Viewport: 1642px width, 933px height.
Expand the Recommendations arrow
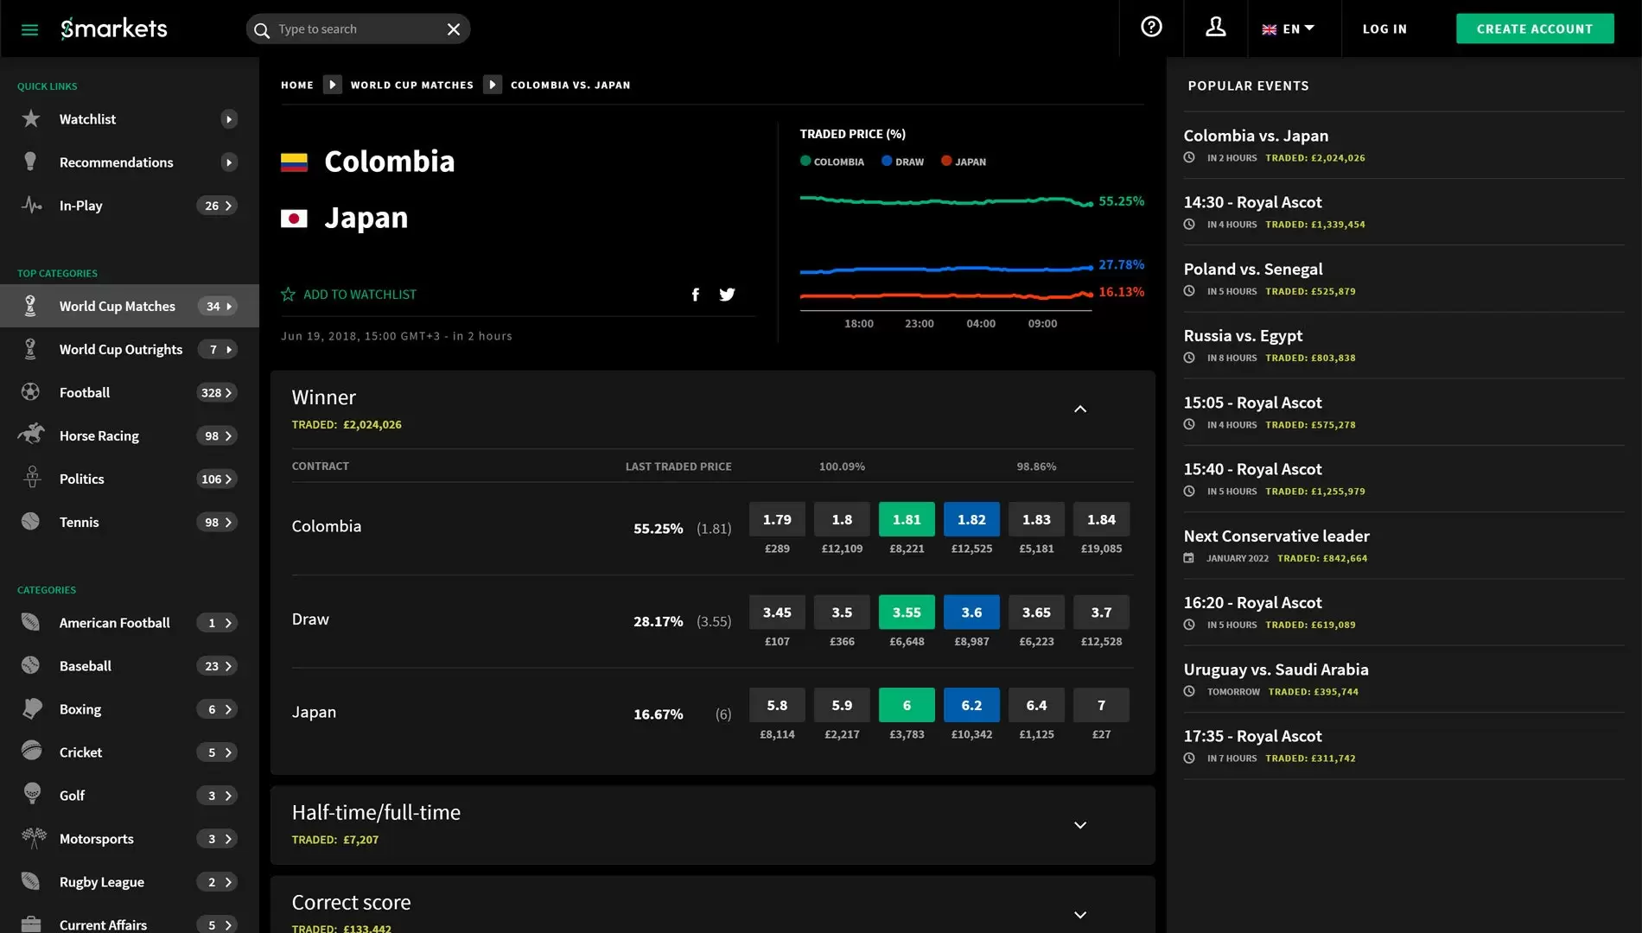coord(228,162)
